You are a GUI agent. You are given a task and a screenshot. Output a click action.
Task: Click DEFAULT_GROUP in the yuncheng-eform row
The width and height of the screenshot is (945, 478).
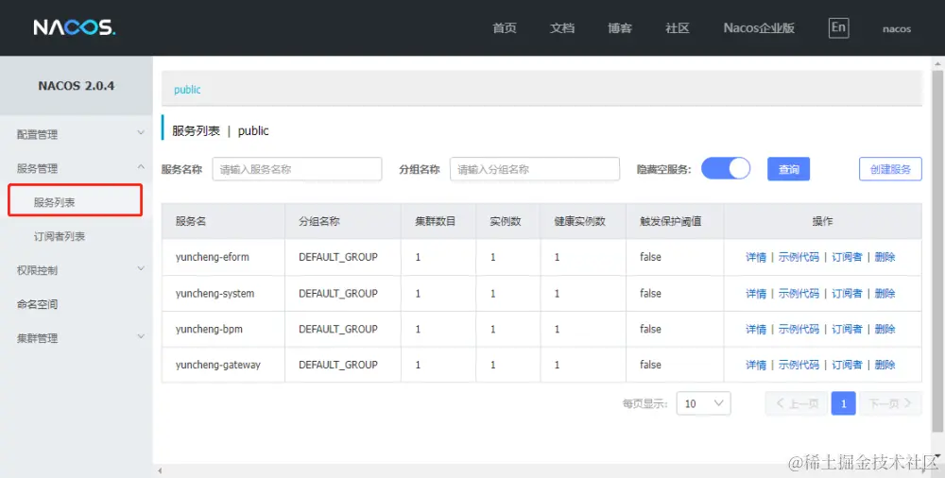[338, 257]
